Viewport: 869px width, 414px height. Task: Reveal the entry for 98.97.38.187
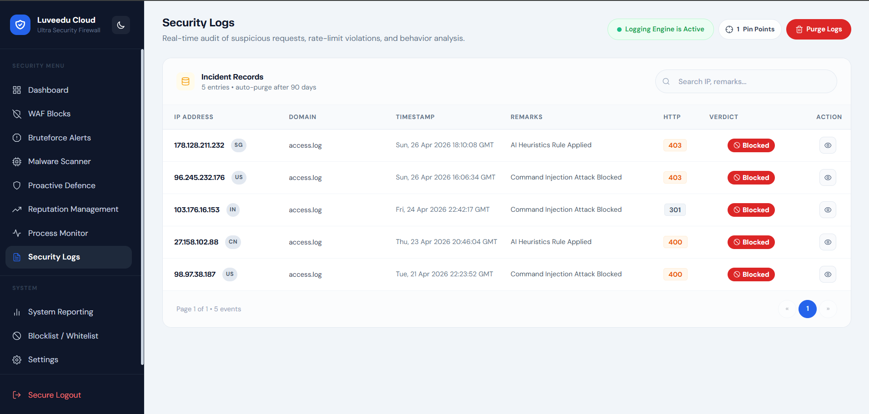[828, 274]
